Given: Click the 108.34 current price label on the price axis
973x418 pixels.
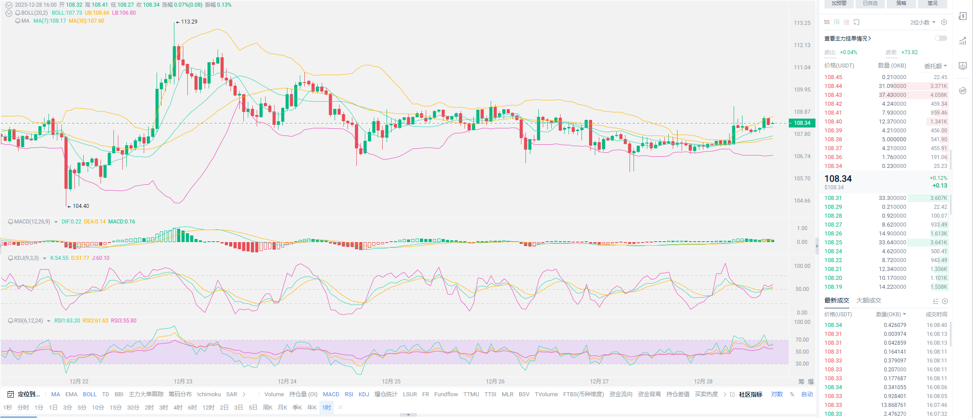Looking at the screenshot, I should [x=802, y=123].
